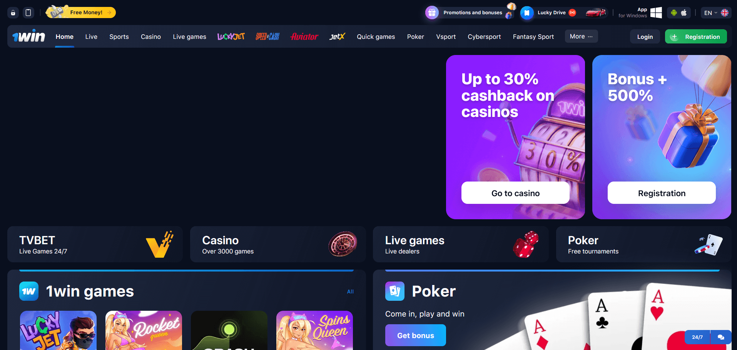Image resolution: width=737 pixels, height=350 pixels.
Task: Click the 1win logo
Action: (x=29, y=36)
